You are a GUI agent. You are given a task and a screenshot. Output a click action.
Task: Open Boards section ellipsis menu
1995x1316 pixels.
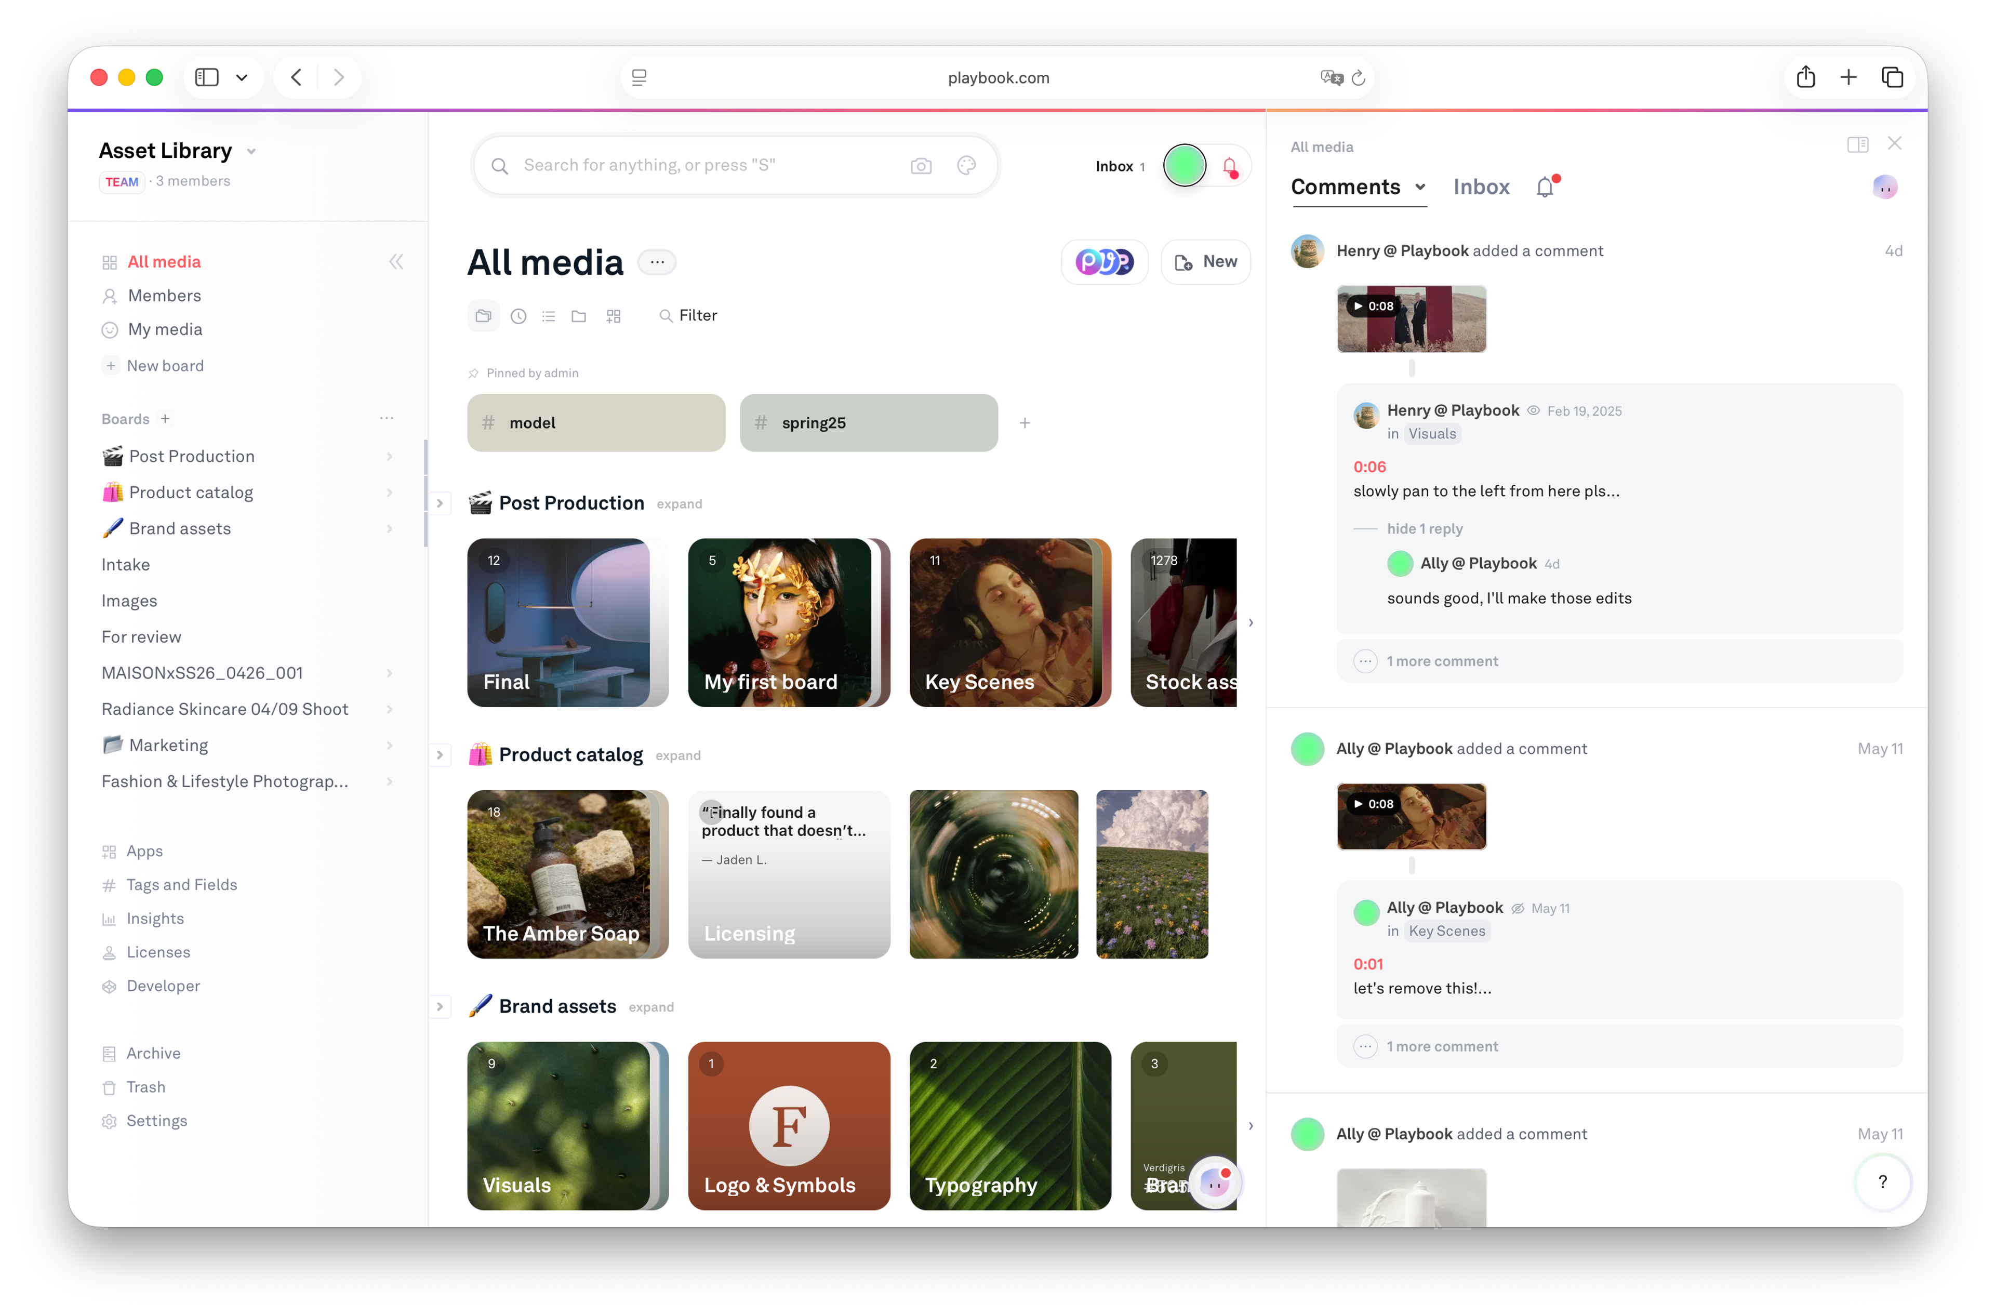(x=386, y=418)
